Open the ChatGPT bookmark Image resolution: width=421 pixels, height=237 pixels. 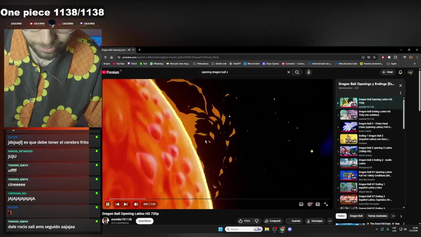[235, 64]
